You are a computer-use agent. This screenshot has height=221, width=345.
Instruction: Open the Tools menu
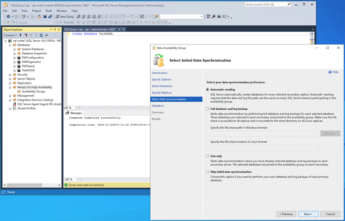(x=49, y=11)
